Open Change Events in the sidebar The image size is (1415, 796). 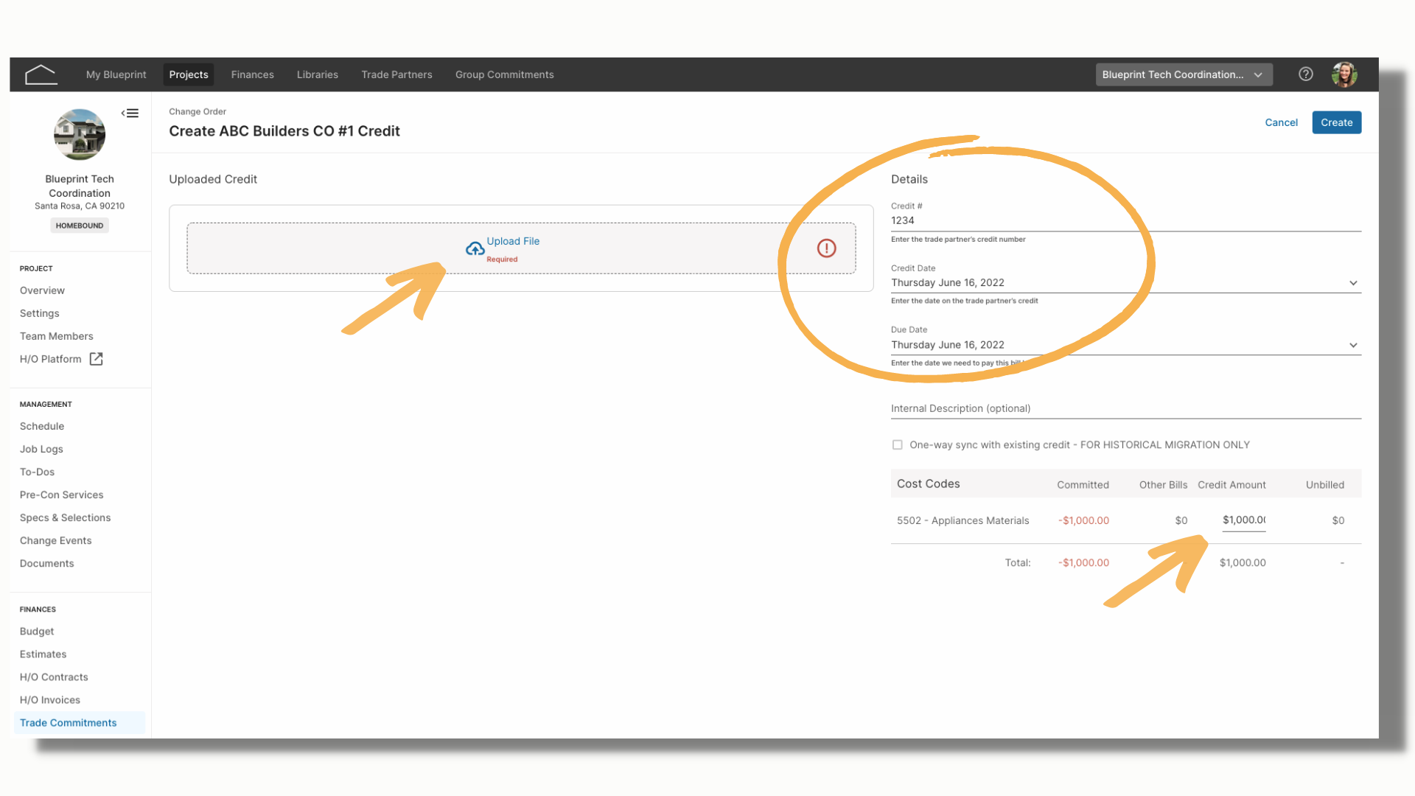tap(55, 540)
